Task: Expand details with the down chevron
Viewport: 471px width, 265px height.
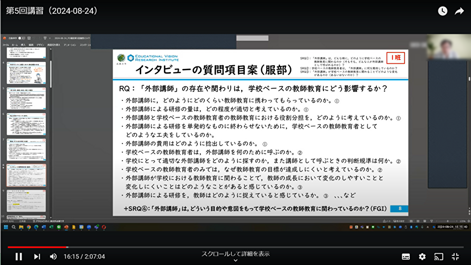Action: (x=235, y=260)
